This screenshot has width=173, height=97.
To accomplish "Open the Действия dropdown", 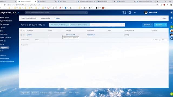I will 148,25.
